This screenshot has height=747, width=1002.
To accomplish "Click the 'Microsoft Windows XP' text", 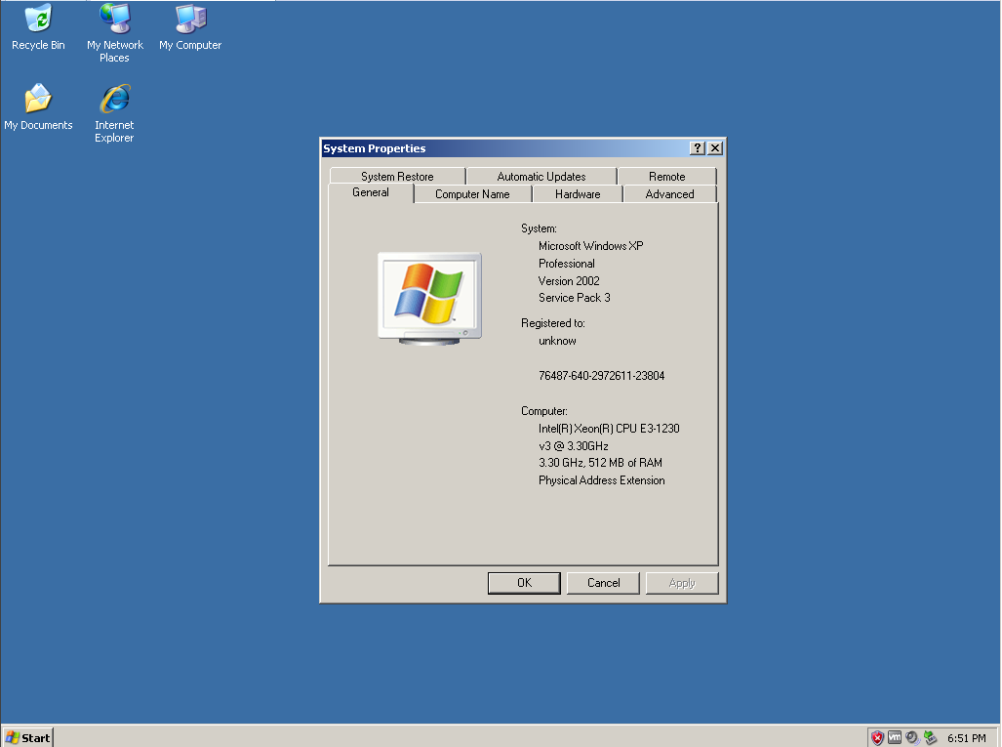I will [591, 246].
